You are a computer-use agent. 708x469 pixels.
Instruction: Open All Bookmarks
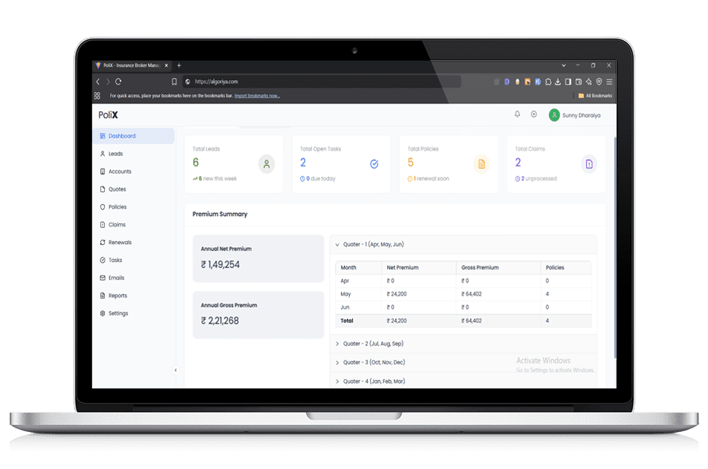click(x=594, y=95)
